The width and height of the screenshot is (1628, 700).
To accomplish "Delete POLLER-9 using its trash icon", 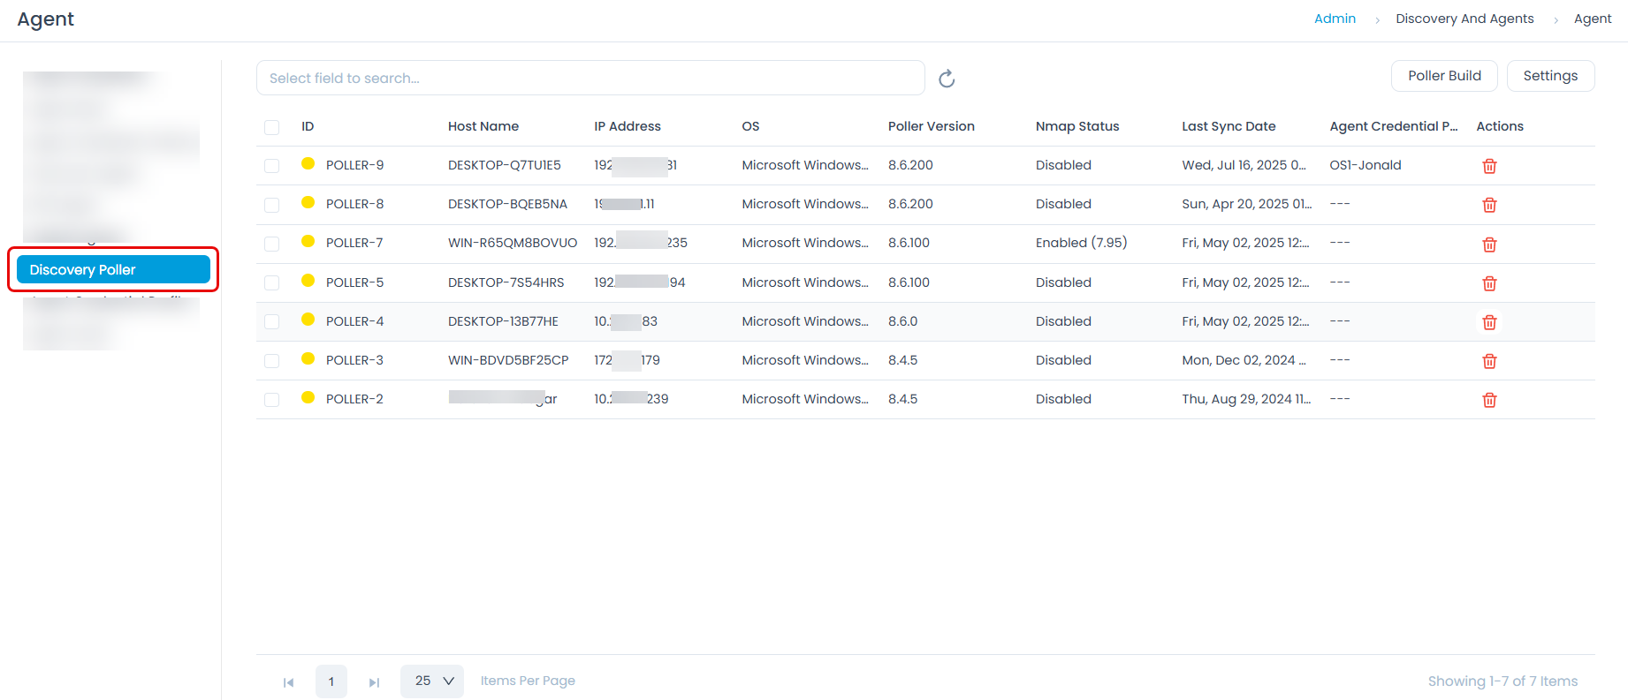I will pyautogui.click(x=1489, y=166).
